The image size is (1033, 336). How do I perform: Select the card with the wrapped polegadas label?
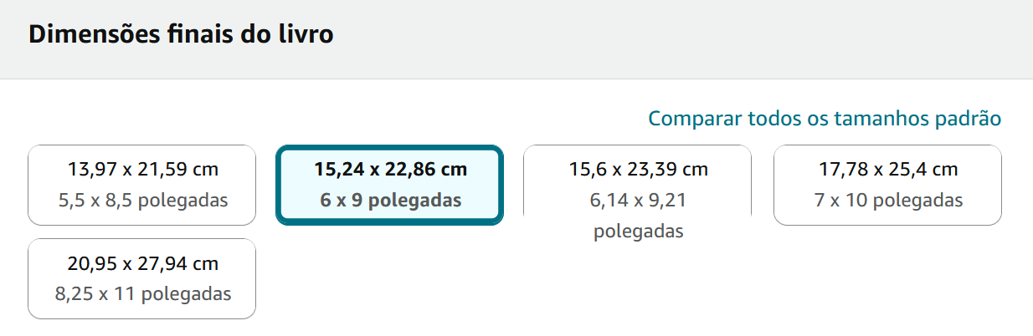point(638,185)
